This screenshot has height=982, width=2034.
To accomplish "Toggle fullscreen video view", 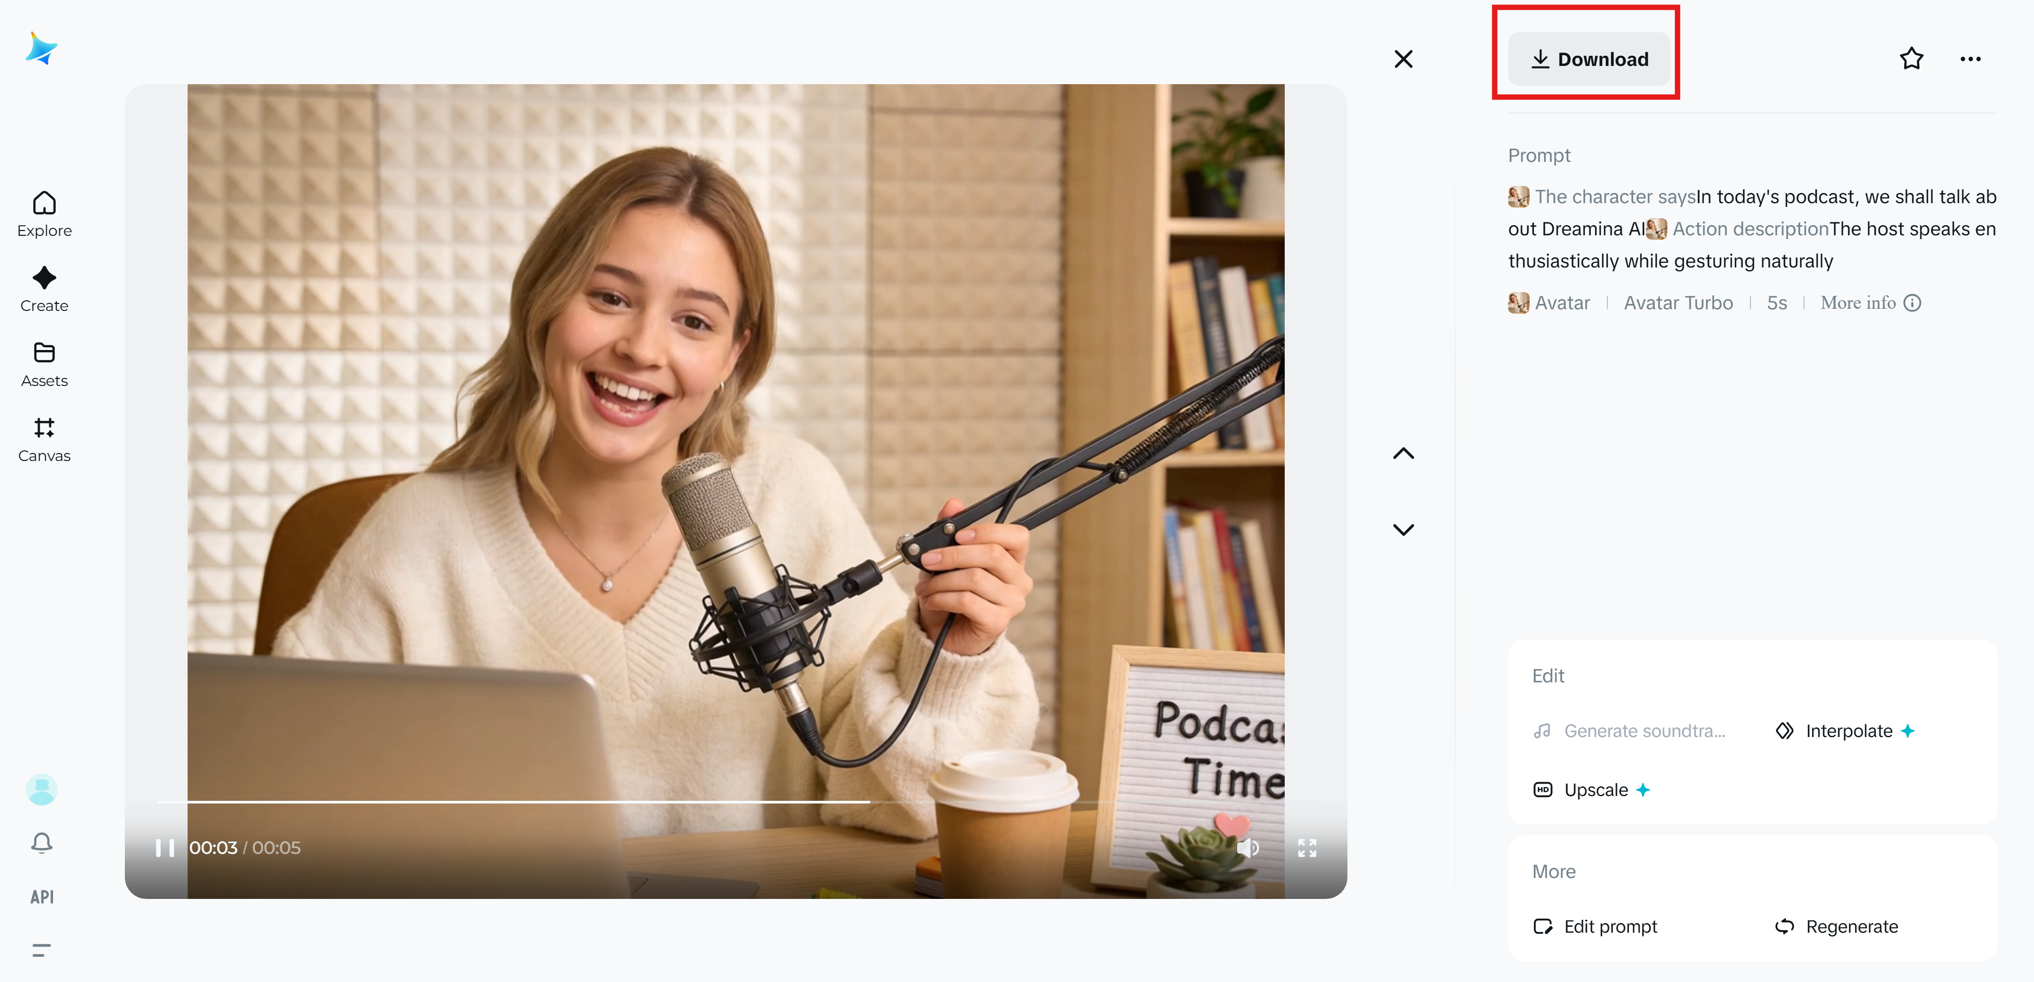I will [x=1307, y=848].
